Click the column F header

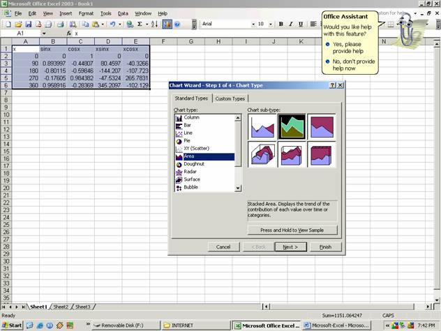(163, 42)
